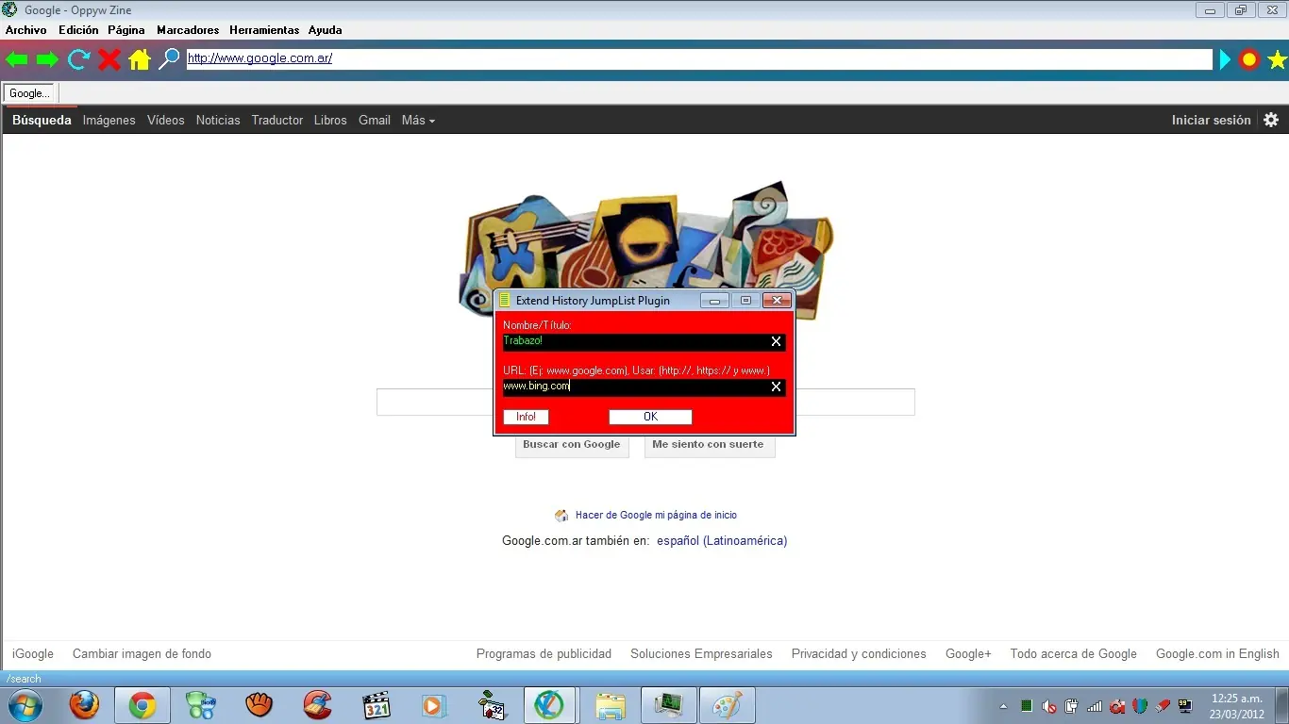The width and height of the screenshot is (1289, 724).
Task: Click Cambiar imagen de fondo
Action: click(142, 654)
